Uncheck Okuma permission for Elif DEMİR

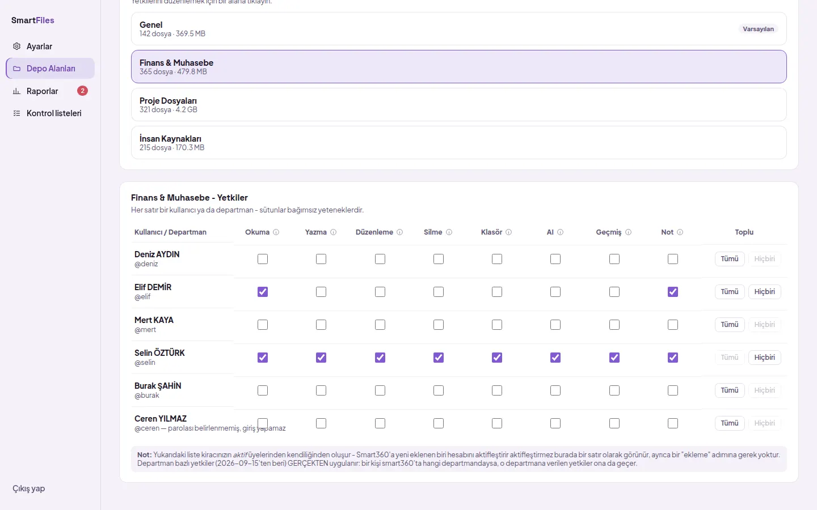tap(263, 292)
